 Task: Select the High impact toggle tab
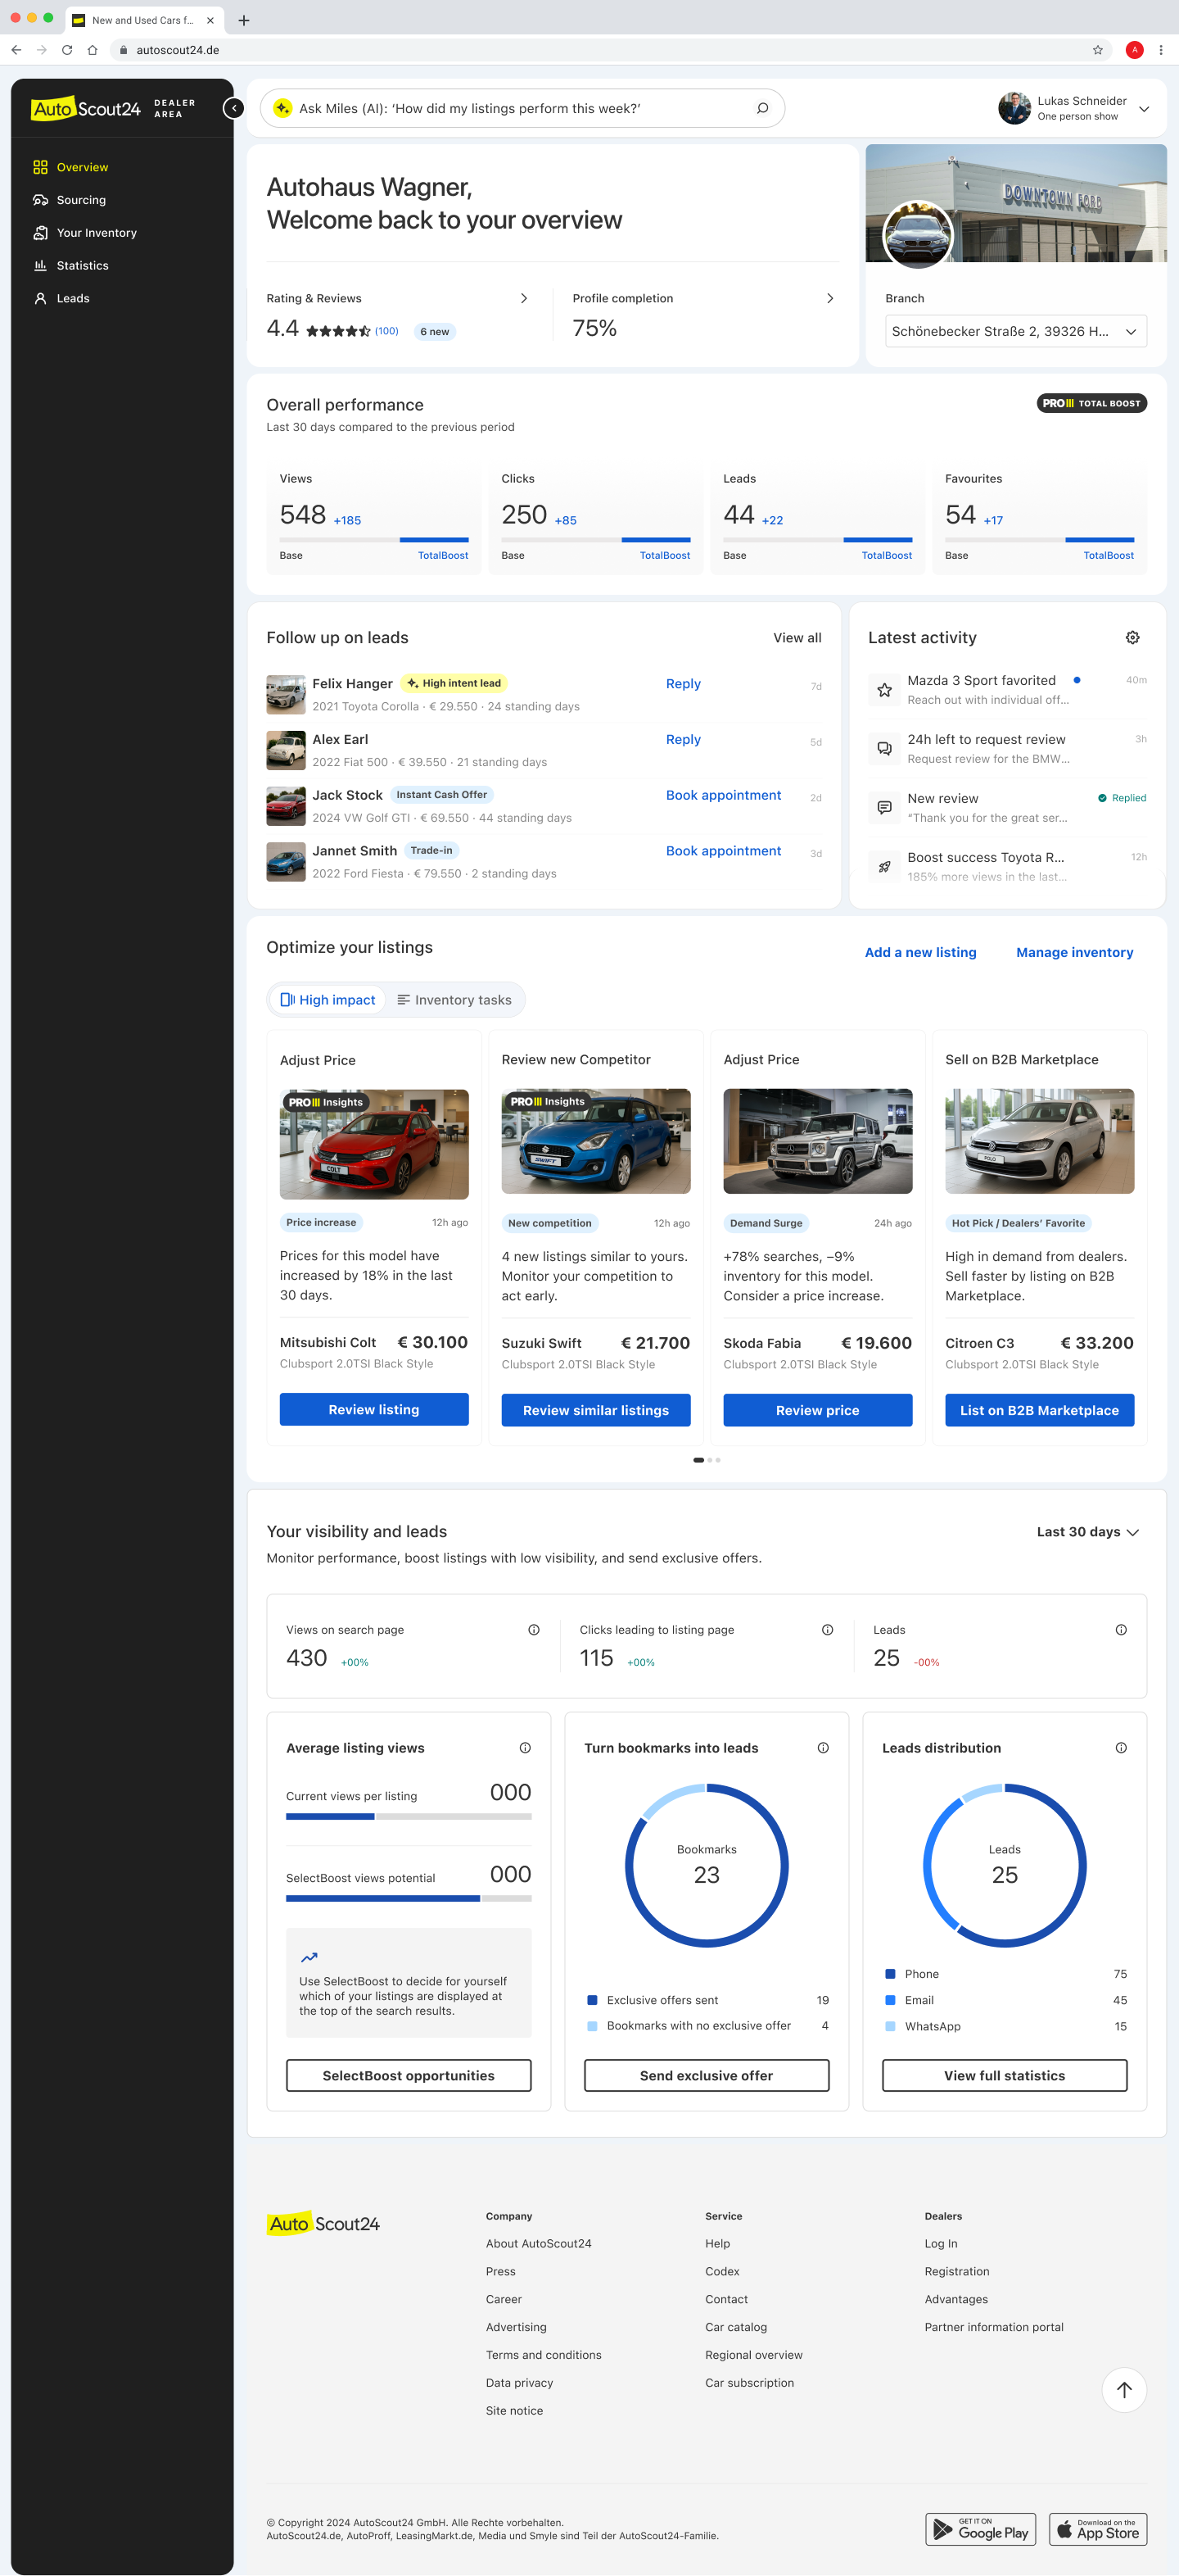(x=327, y=1000)
